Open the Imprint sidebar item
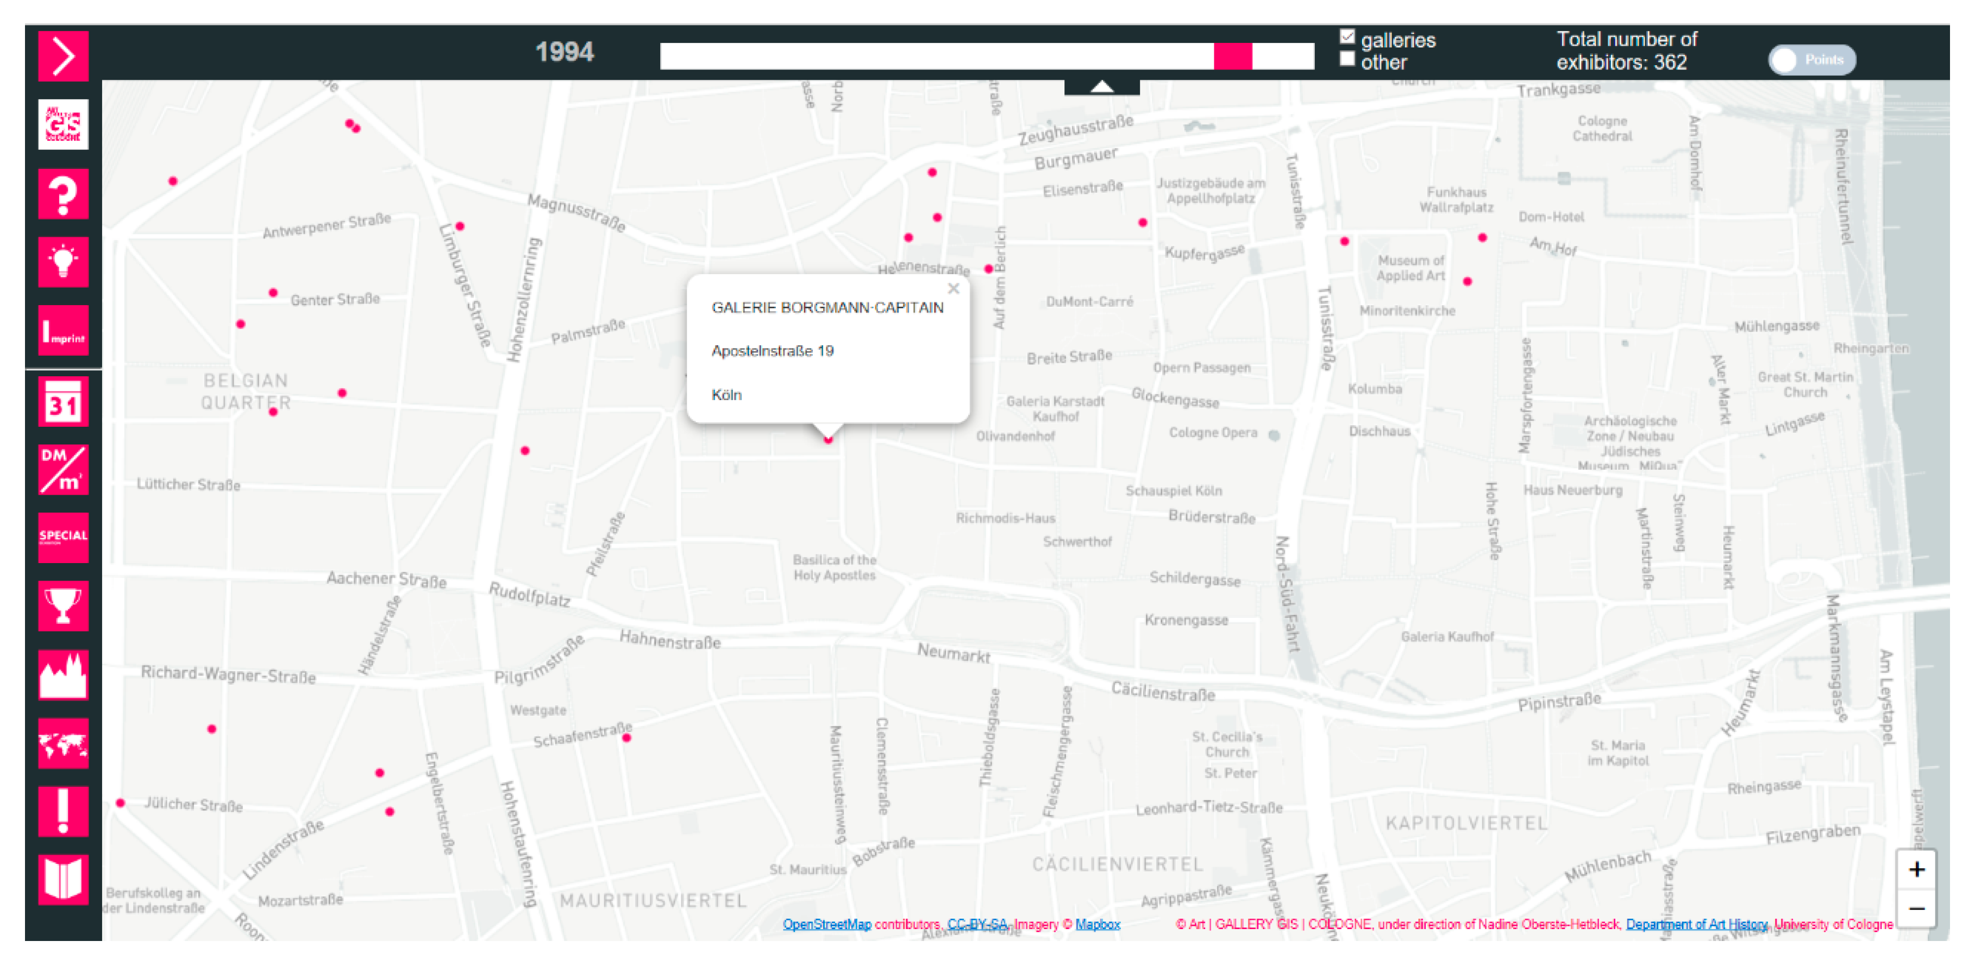The width and height of the screenshot is (1975, 960). [63, 331]
